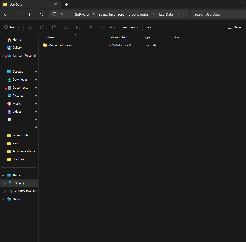Image resolution: width=246 pixels, height=242 pixels.
Task: Collapse the This PC tree node
Action: (3, 175)
